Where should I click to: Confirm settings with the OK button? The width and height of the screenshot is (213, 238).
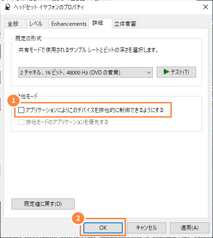pyautogui.click(x=103, y=228)
